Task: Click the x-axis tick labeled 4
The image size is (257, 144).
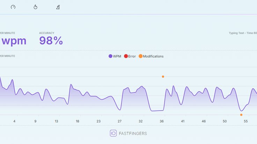Action: point(14,121)
